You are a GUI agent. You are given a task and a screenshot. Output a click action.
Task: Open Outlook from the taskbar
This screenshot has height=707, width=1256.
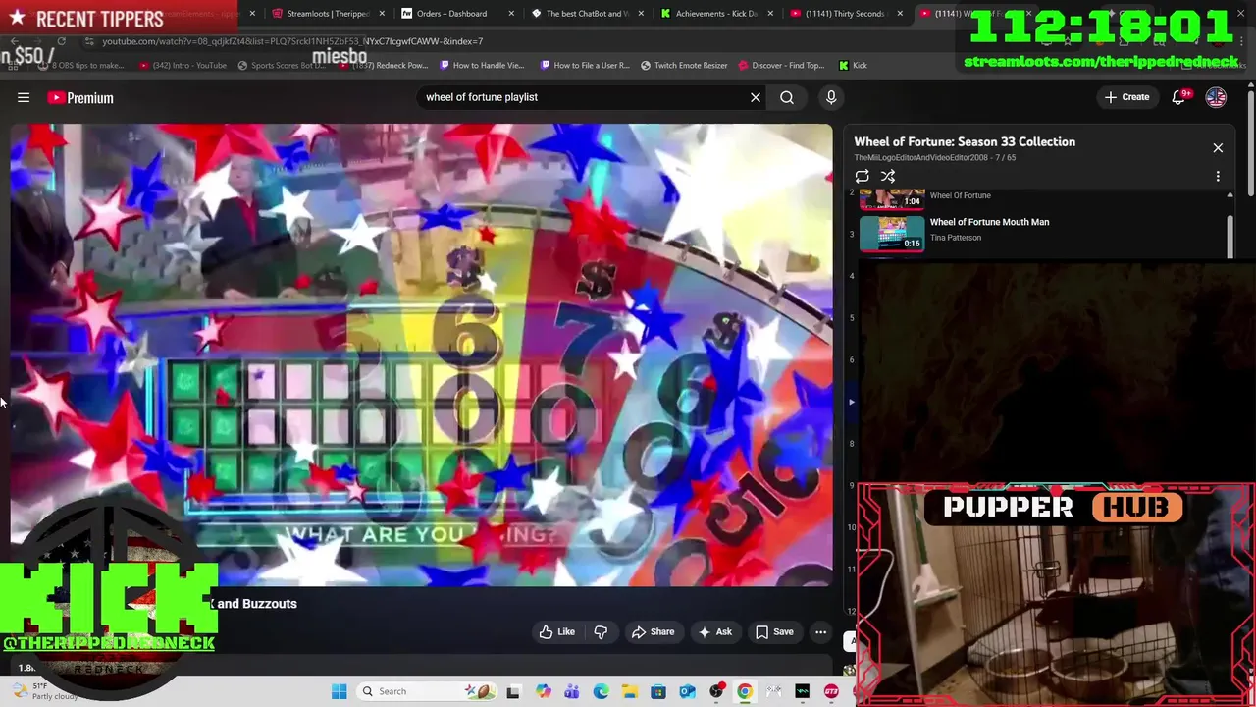pyautogui.click(x=687, y=691)
